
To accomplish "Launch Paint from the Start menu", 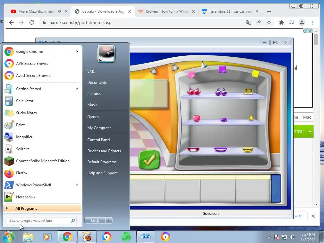I will [42, 125].
